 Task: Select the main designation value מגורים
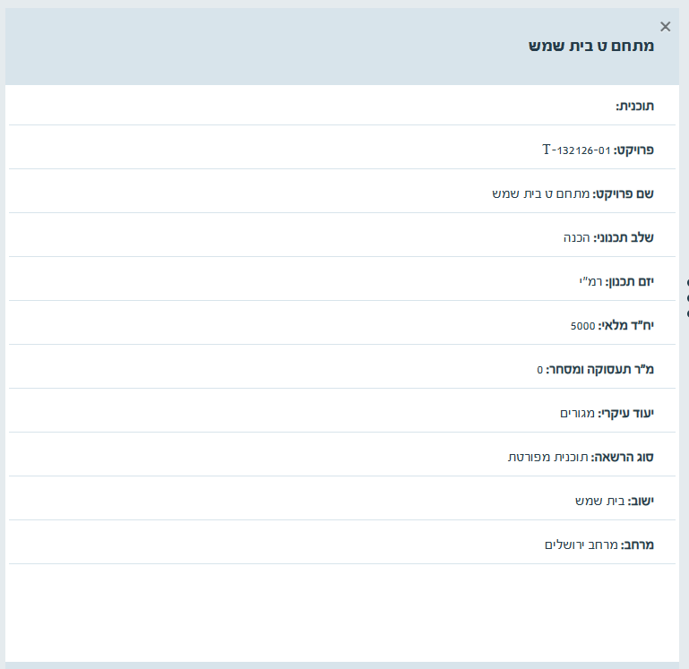pyautogui.click(x=577, y=413)
